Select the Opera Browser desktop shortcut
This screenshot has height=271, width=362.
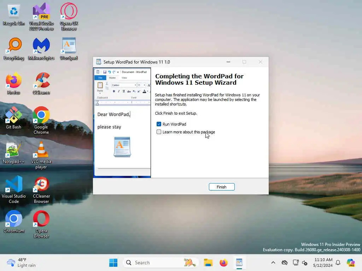[41, 224]
